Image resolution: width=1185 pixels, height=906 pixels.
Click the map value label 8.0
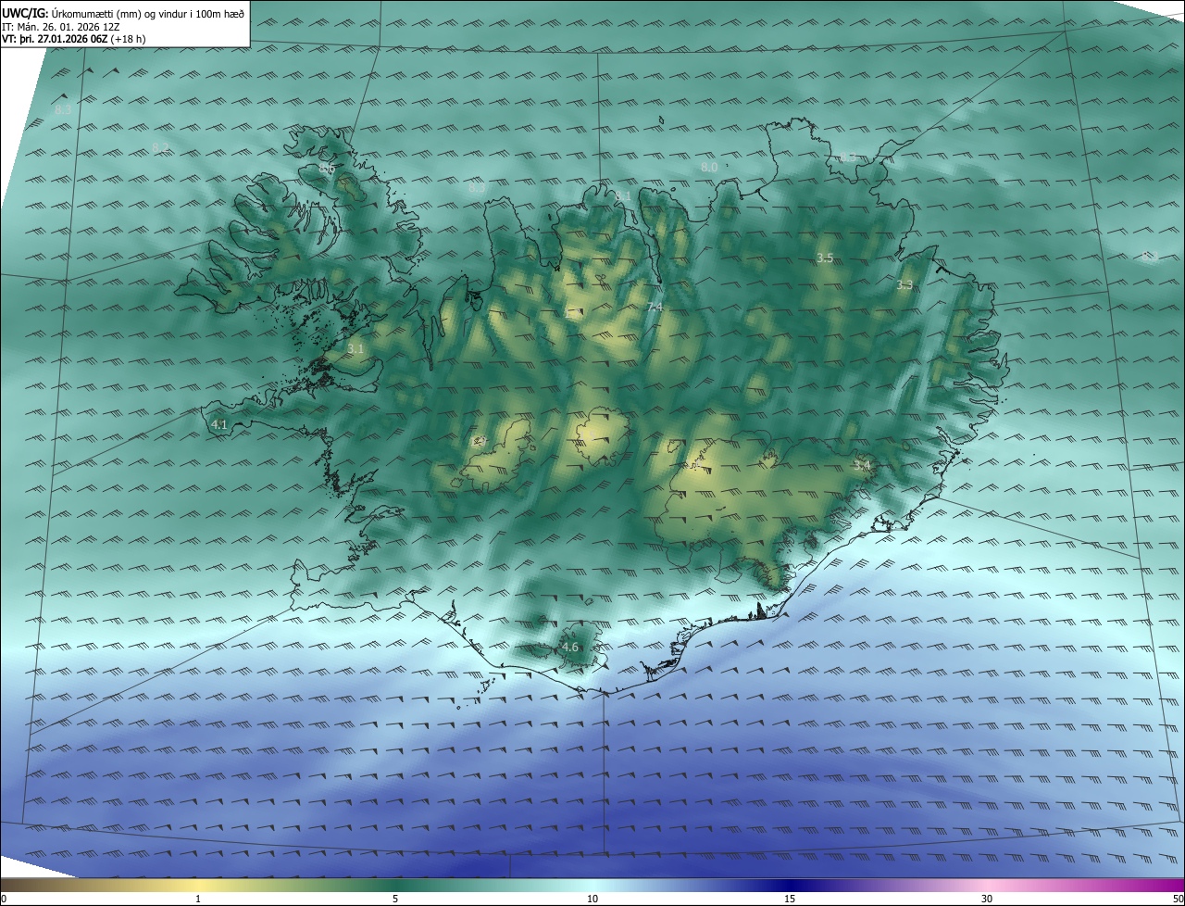pos(709,168)
